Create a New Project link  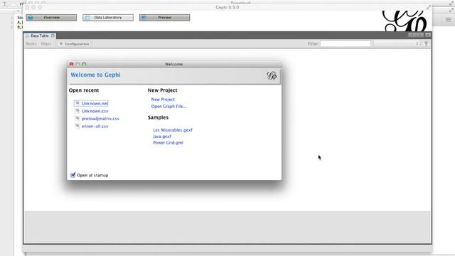click(163, 100)
